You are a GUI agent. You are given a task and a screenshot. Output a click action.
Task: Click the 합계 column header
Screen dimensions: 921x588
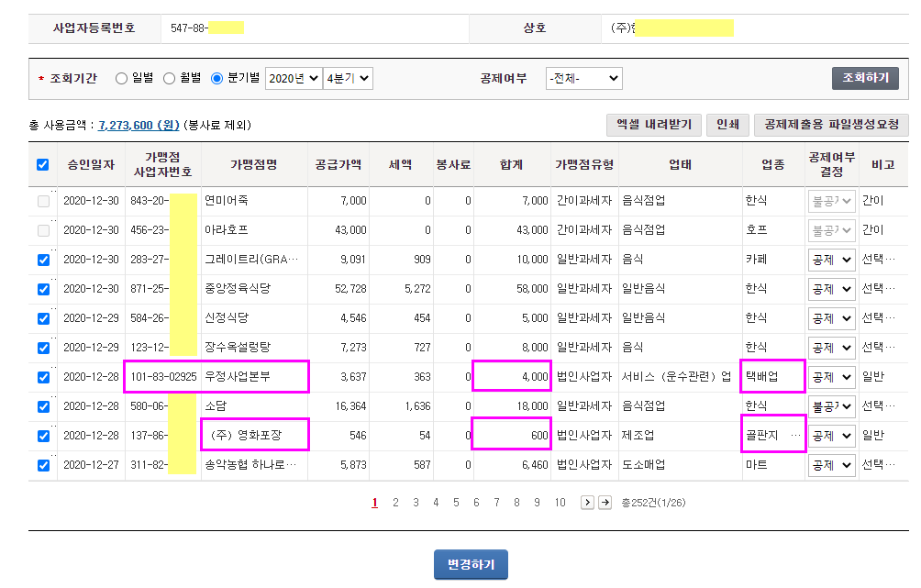[x=511, y=164]
